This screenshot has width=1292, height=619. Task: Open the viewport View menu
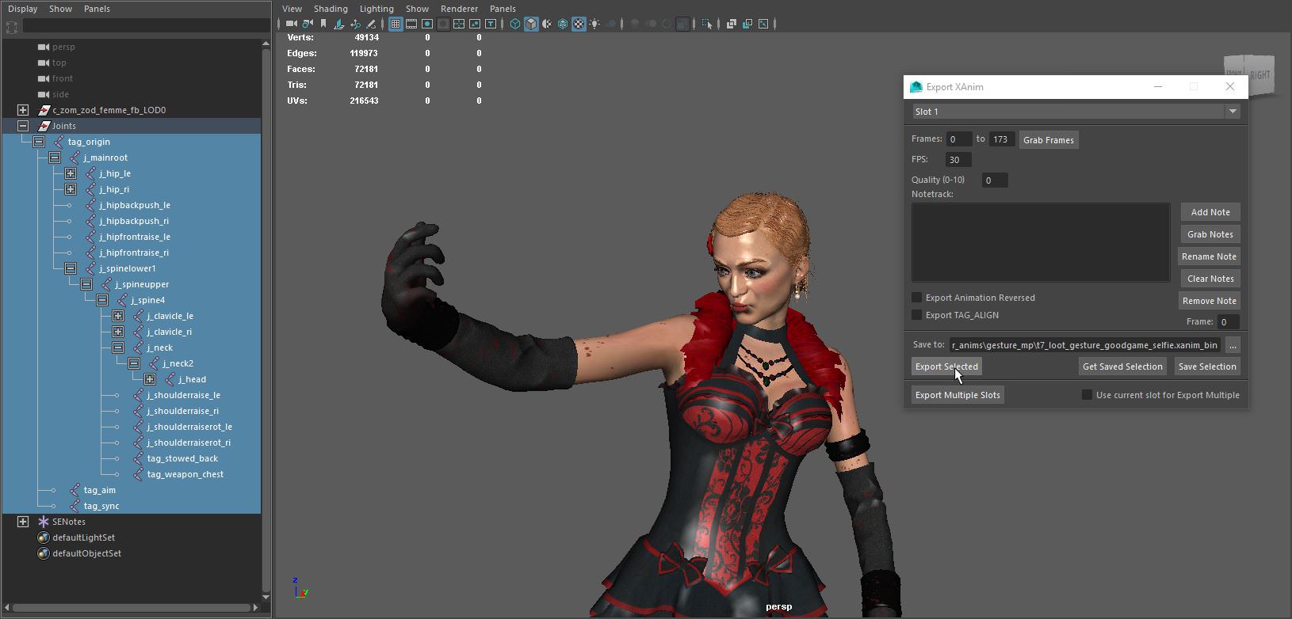[292, 9]
